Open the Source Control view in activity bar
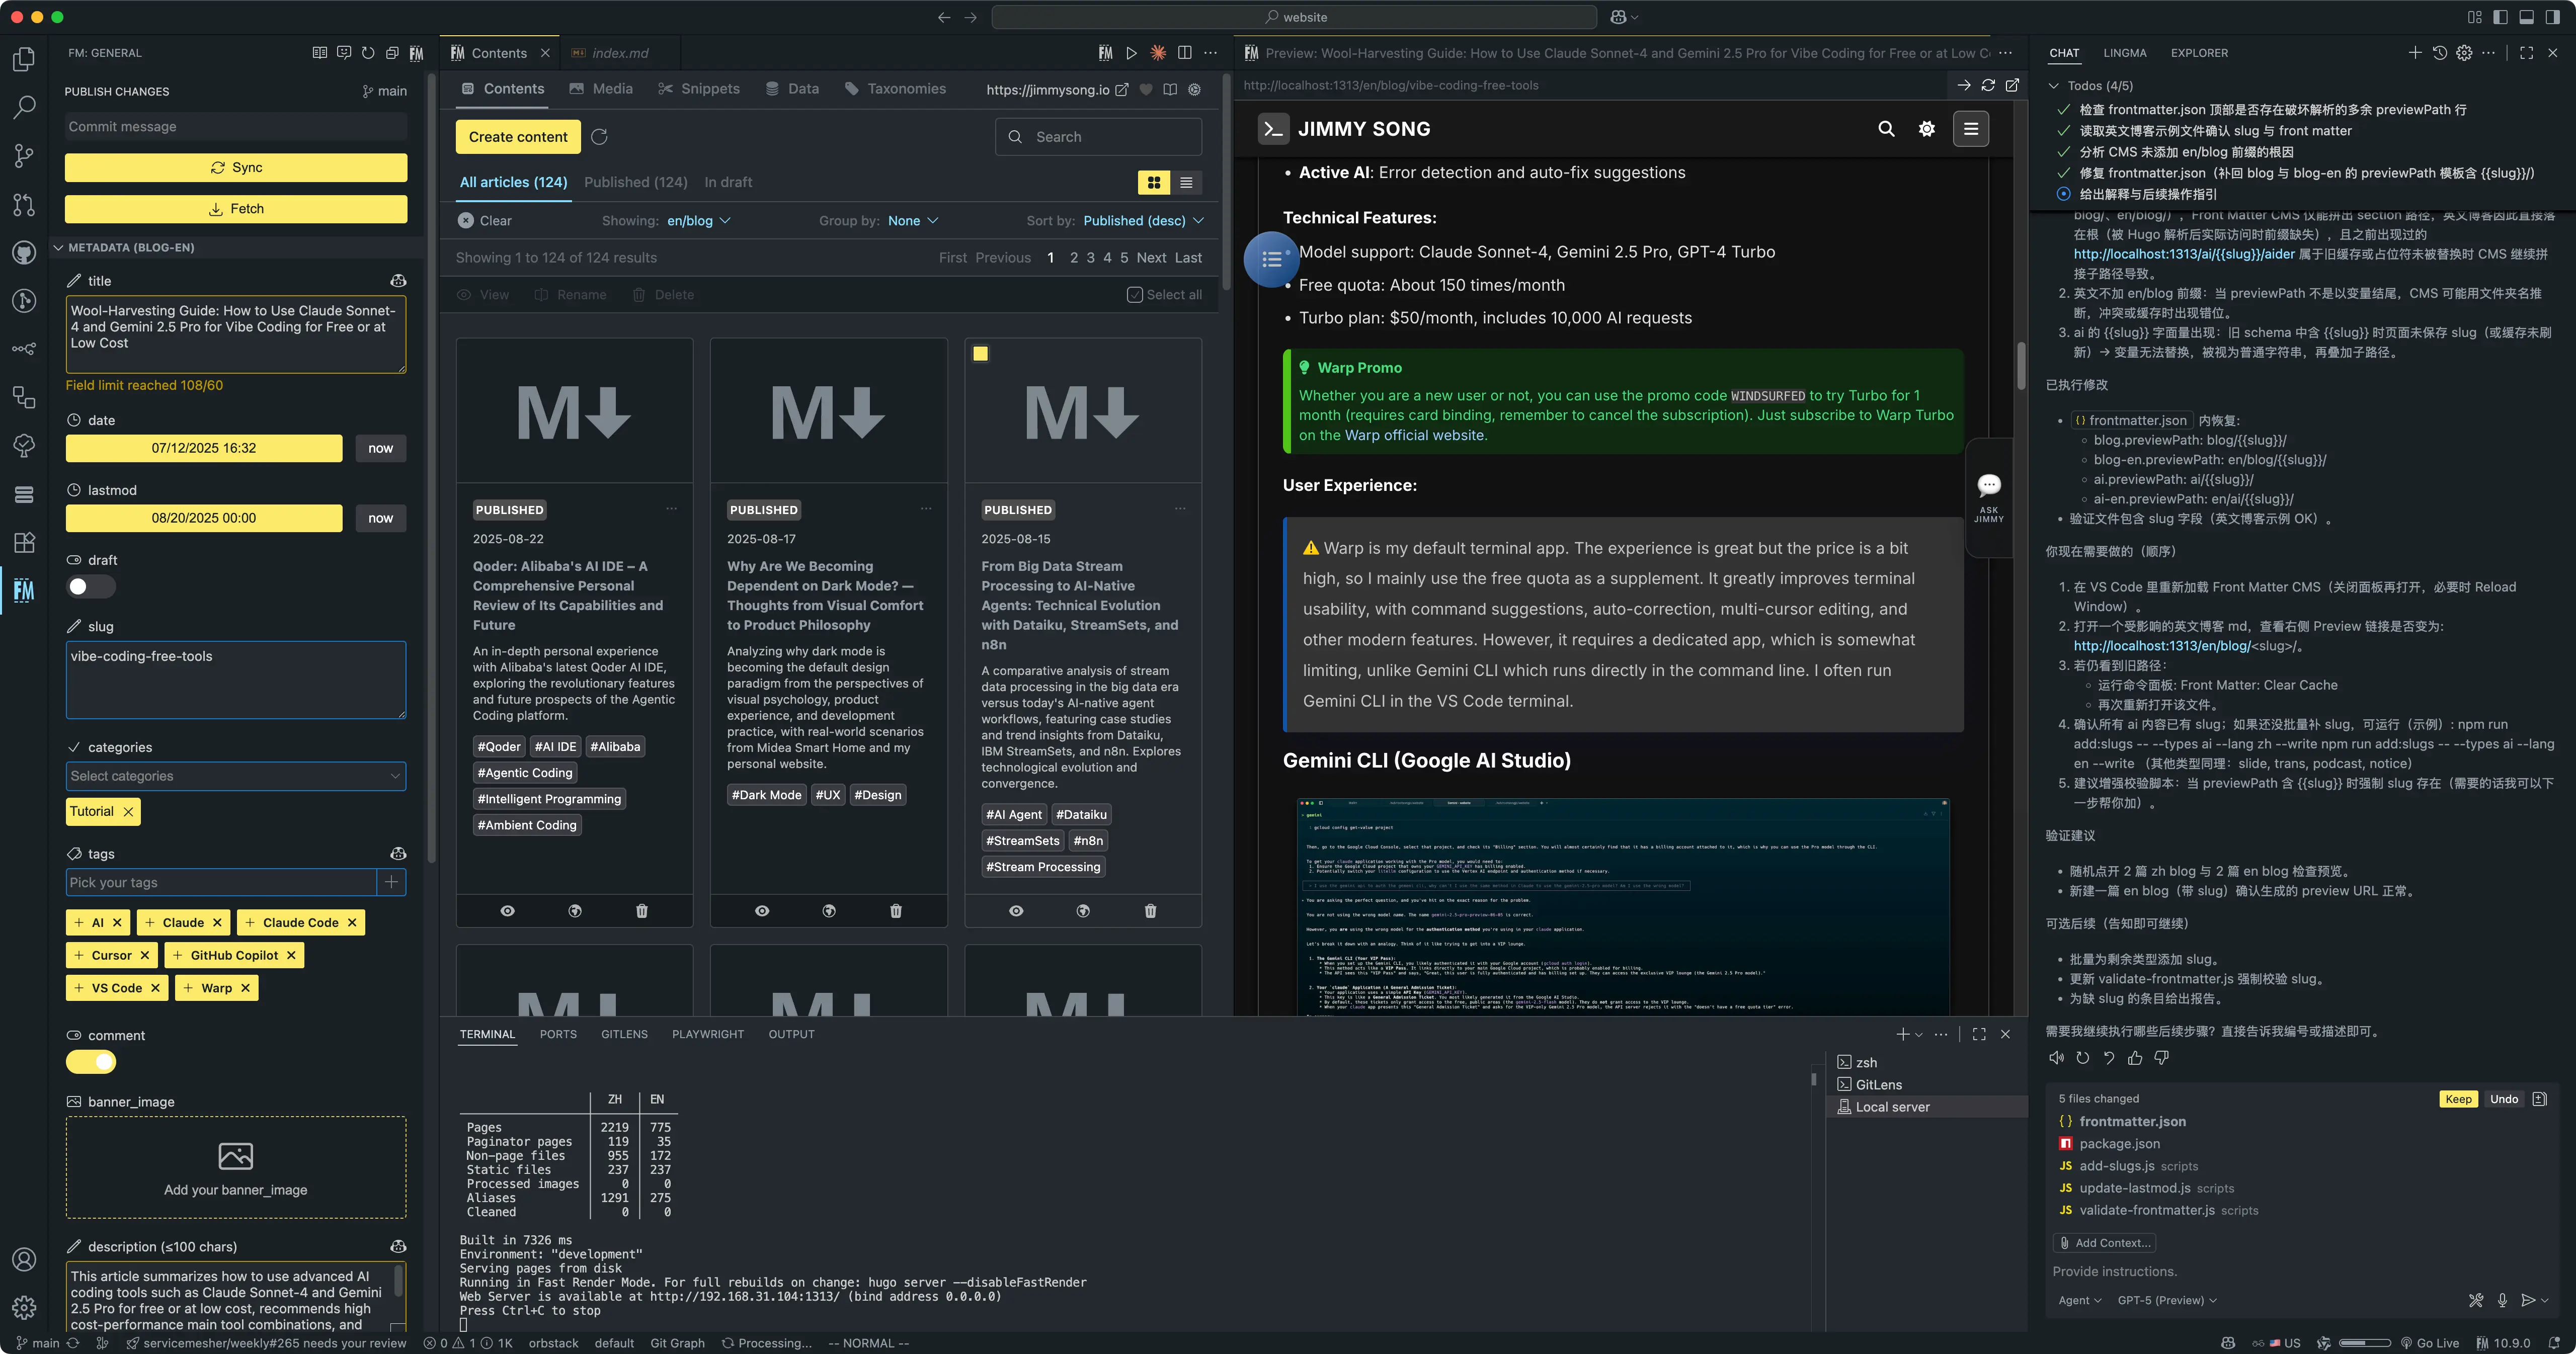This screenshot has height=1354, width=2576. pos(24,156)
